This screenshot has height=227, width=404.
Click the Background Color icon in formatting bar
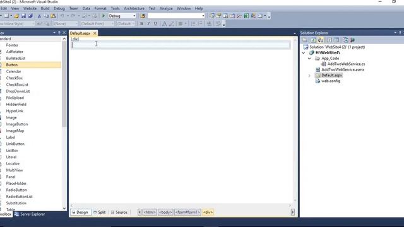[x=171, y=24]
